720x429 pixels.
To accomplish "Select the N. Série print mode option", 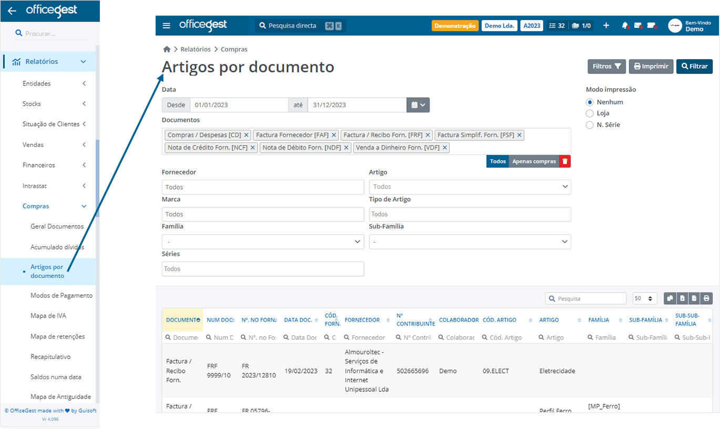I will coord(591,124).
